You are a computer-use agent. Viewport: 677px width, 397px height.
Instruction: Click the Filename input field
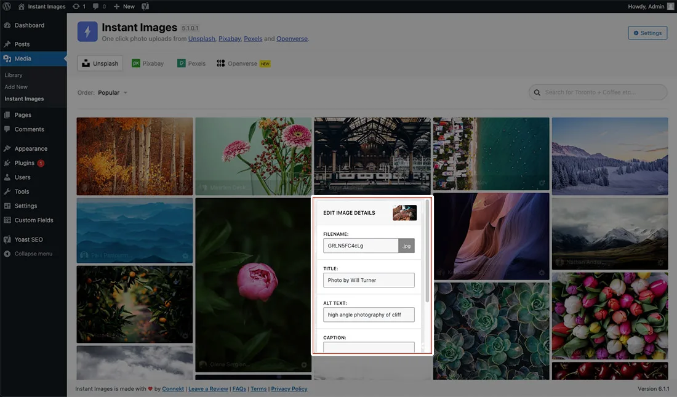point(361,246)
